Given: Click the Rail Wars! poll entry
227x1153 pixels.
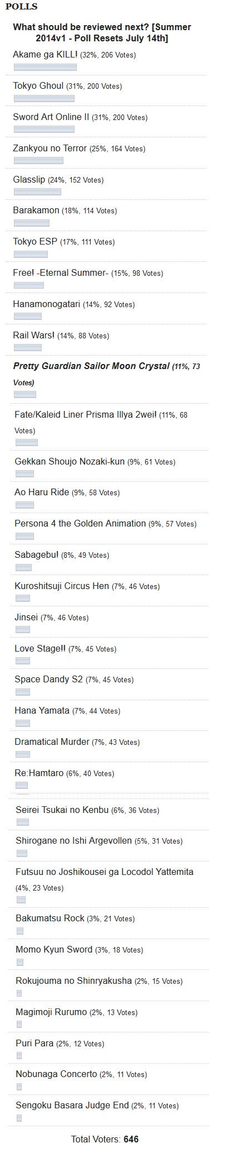Looking at the screenshot, I should (61, 336).
